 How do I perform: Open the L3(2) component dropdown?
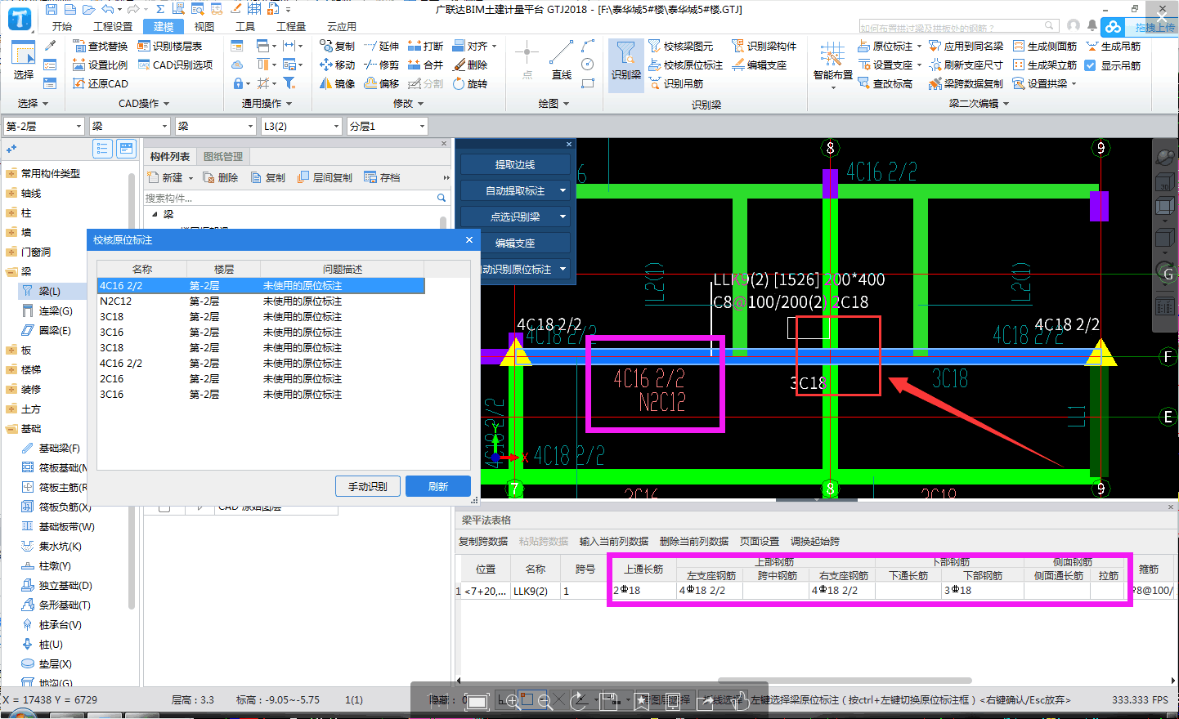301,126
